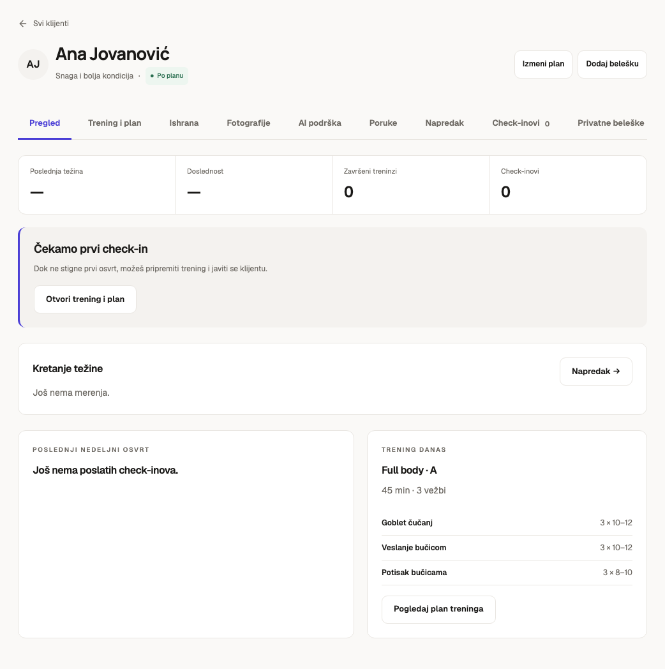Click the POSLEDNJI NEDELJNI OSVRT section label
This screenshot has width=665, height=669.
(x=91, y=449)
